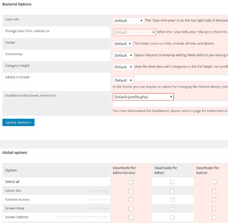Deactivate Screen-Meta for Editor
228x223 pixels.
pos(172,209)
